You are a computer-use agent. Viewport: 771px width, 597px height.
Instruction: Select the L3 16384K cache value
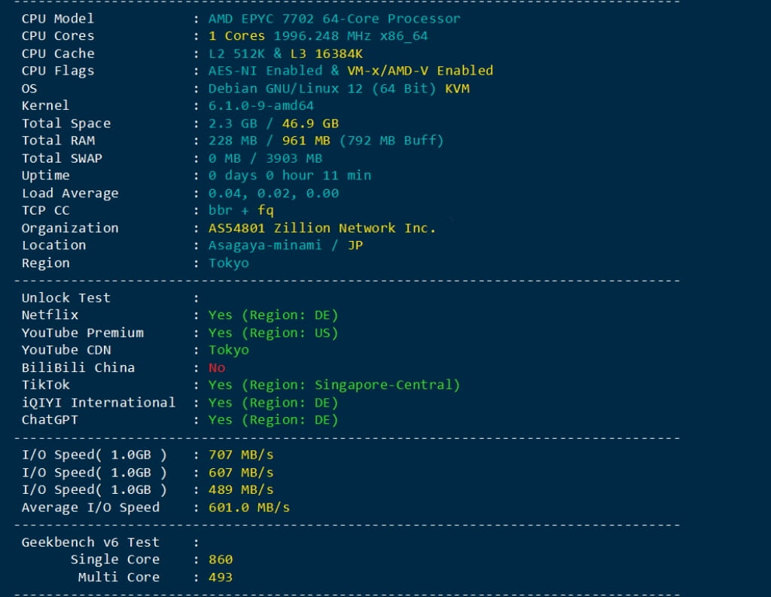[326, 53]
